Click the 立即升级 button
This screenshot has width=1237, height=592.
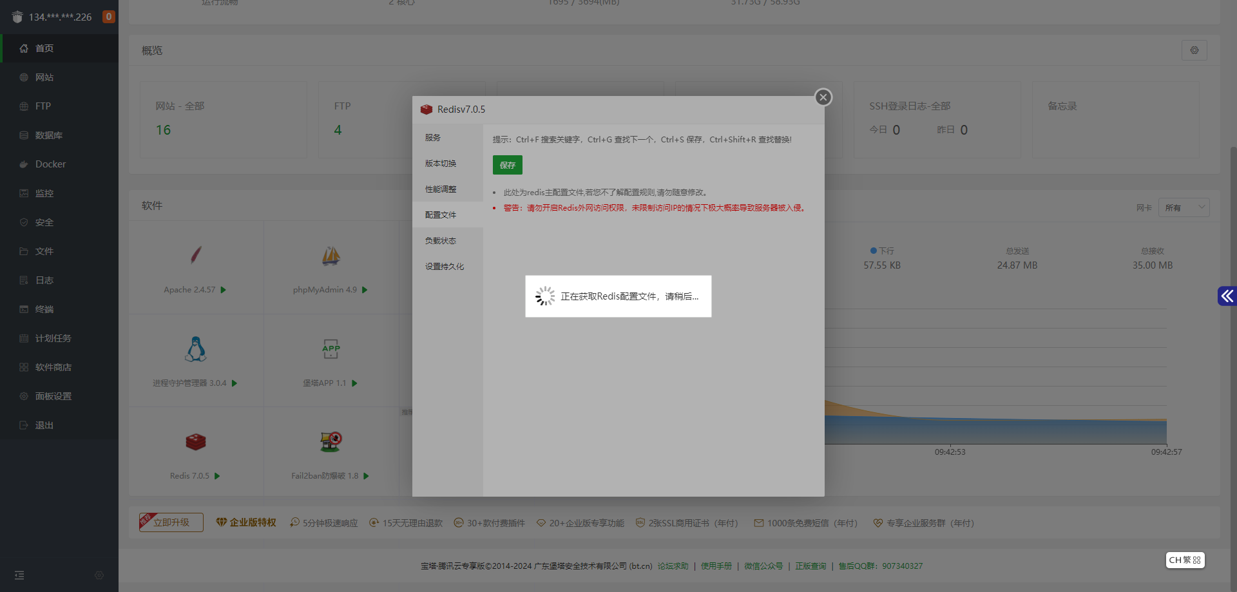(x=171, y=522)
